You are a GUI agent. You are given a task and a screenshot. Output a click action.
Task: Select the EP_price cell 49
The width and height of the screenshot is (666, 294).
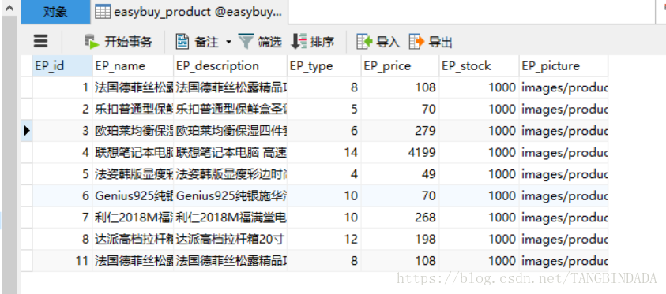point(400,173)
